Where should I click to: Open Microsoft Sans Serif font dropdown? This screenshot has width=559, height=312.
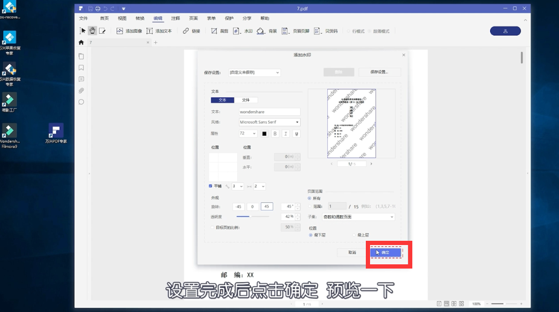269,122
